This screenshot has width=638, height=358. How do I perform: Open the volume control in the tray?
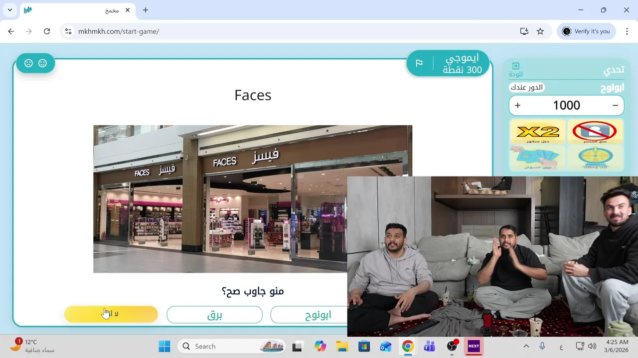pos(592,347)
